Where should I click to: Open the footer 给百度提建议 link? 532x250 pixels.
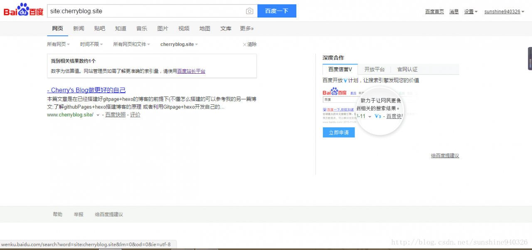pos(109,215)
